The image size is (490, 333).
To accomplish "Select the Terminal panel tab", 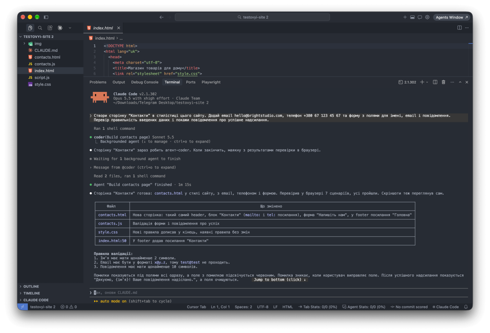I will 172,82.
